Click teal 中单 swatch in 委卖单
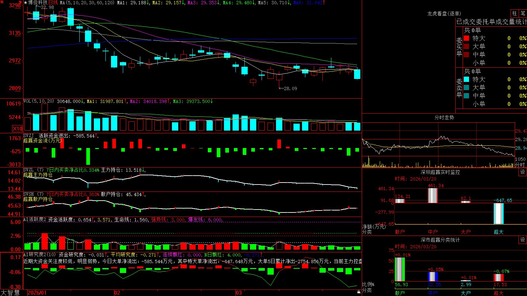The image size is (527, 296). 466,96
